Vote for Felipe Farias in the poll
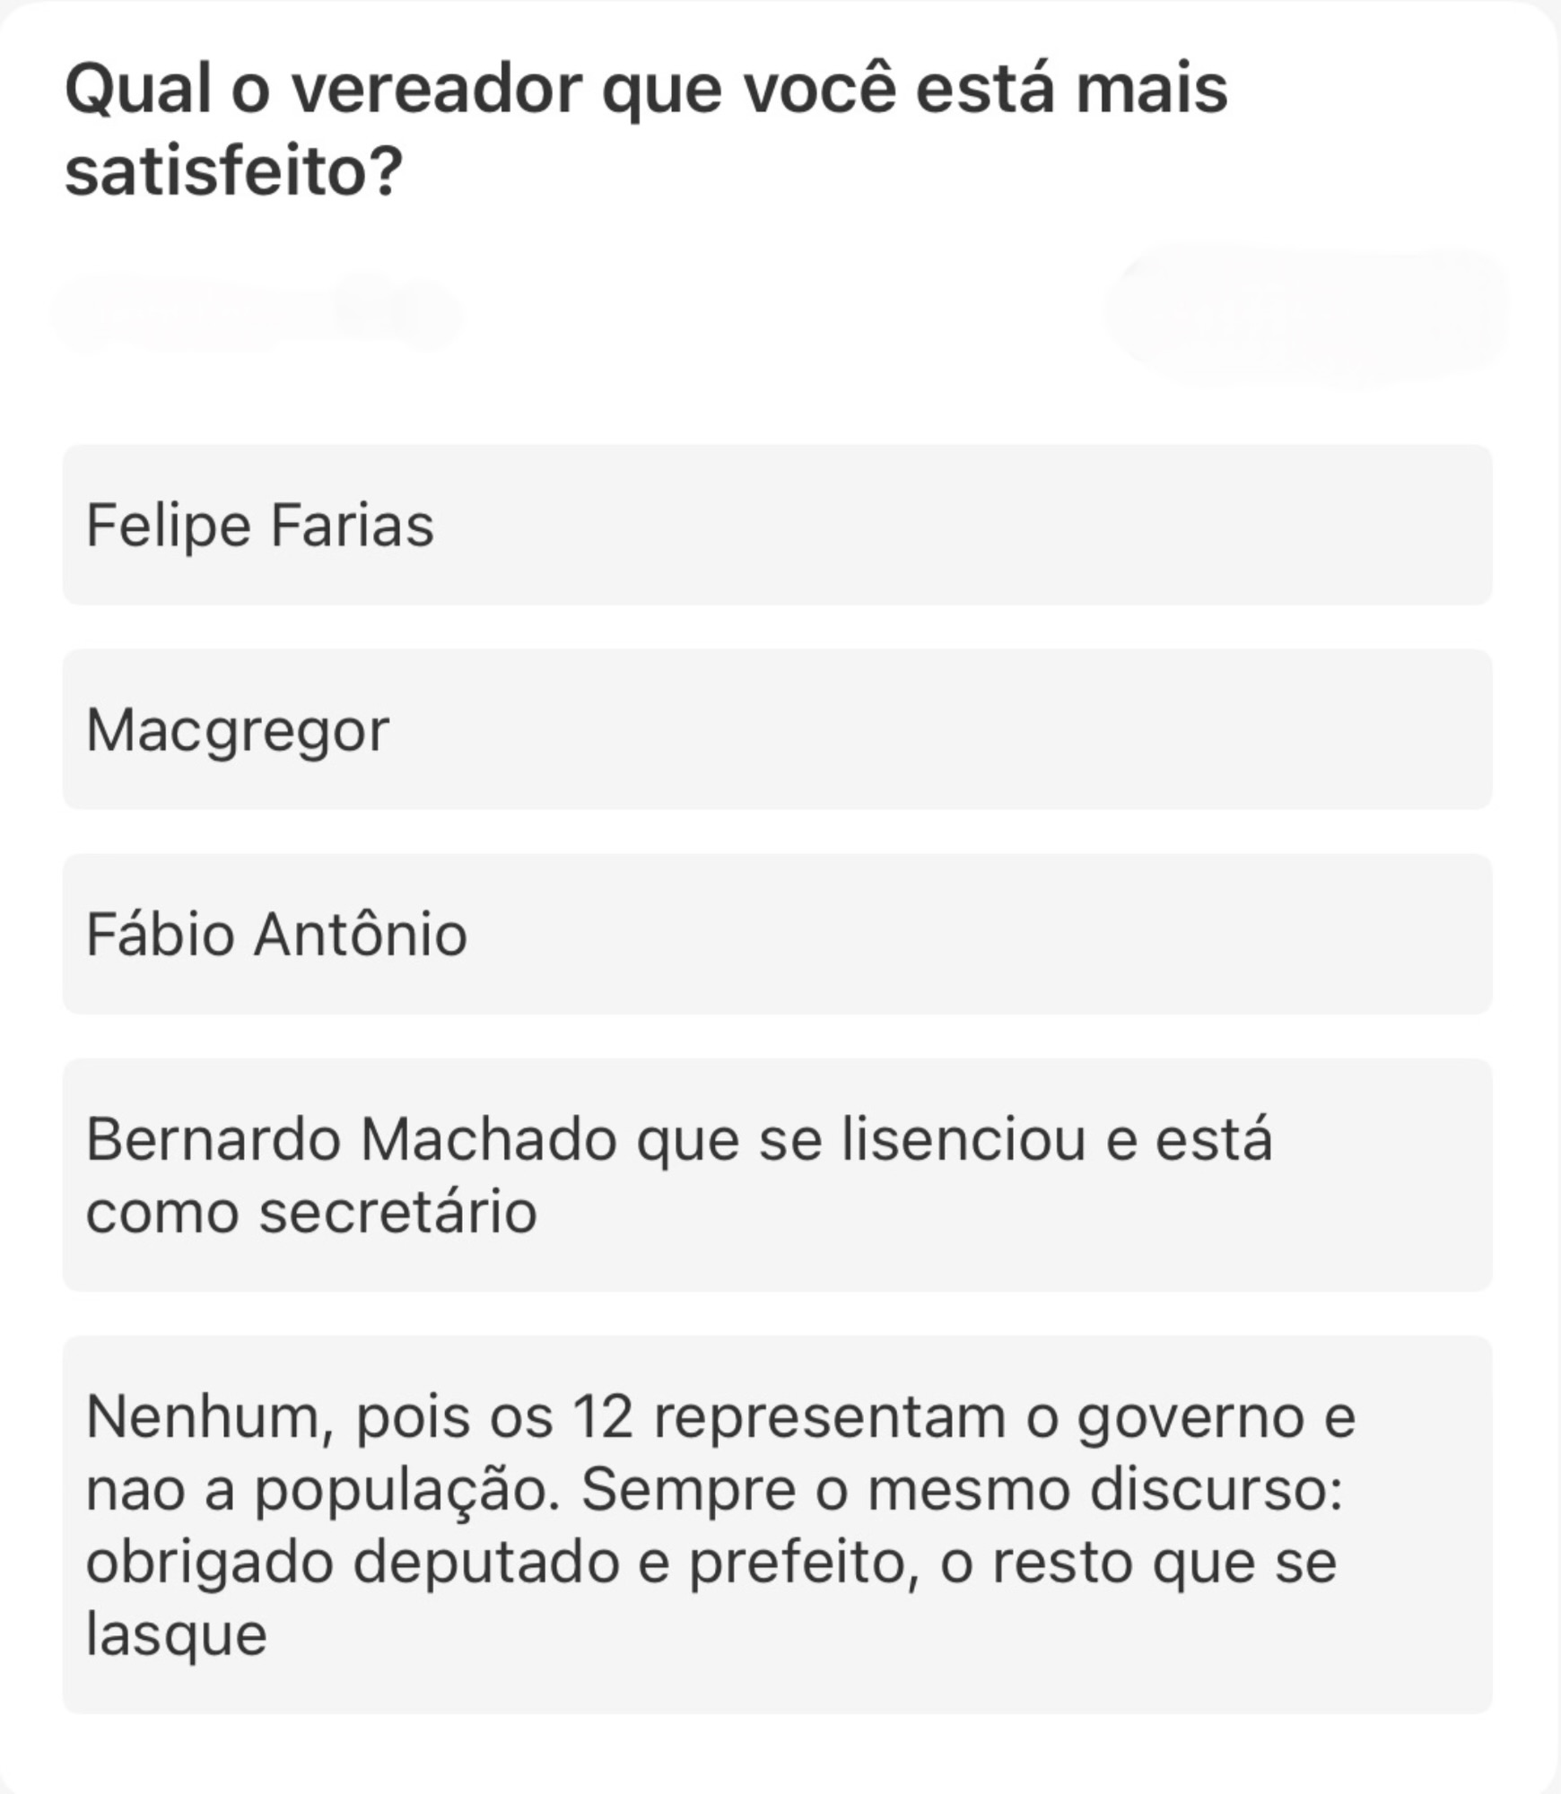 pos(777,525)
